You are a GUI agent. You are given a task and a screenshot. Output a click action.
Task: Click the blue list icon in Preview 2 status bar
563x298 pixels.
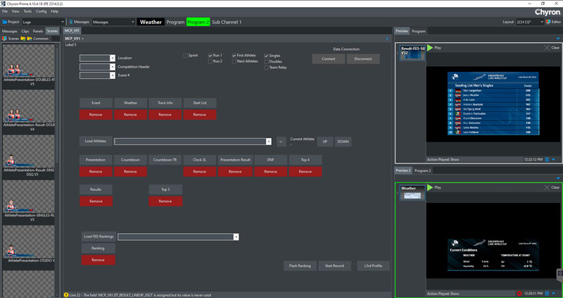[x=547, y=294]
